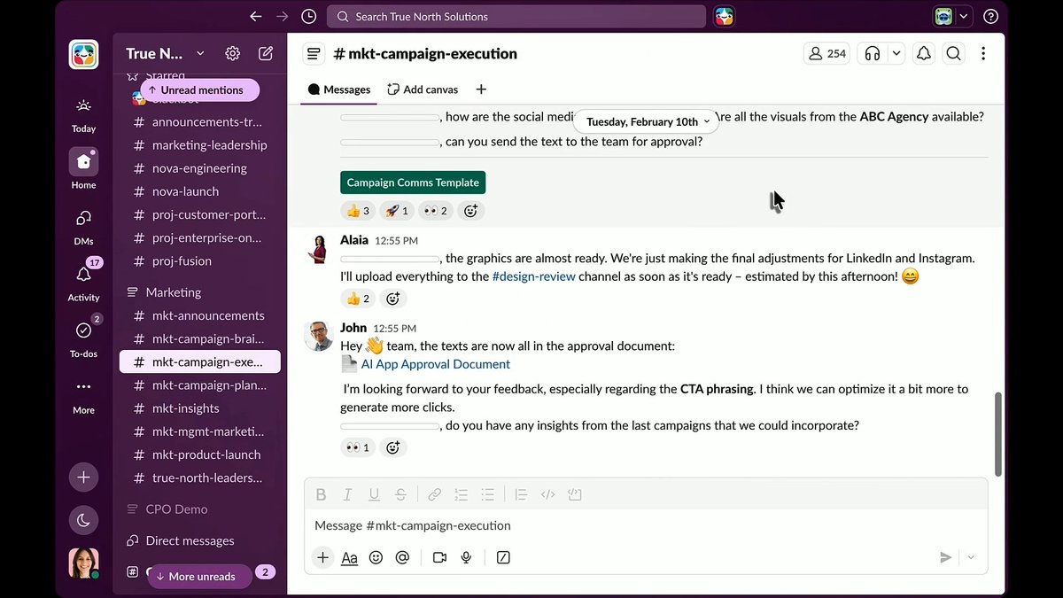Toggle dark mode moon icon
The height and width of the screenshot is (598, 1063).
tap(83, 520)
